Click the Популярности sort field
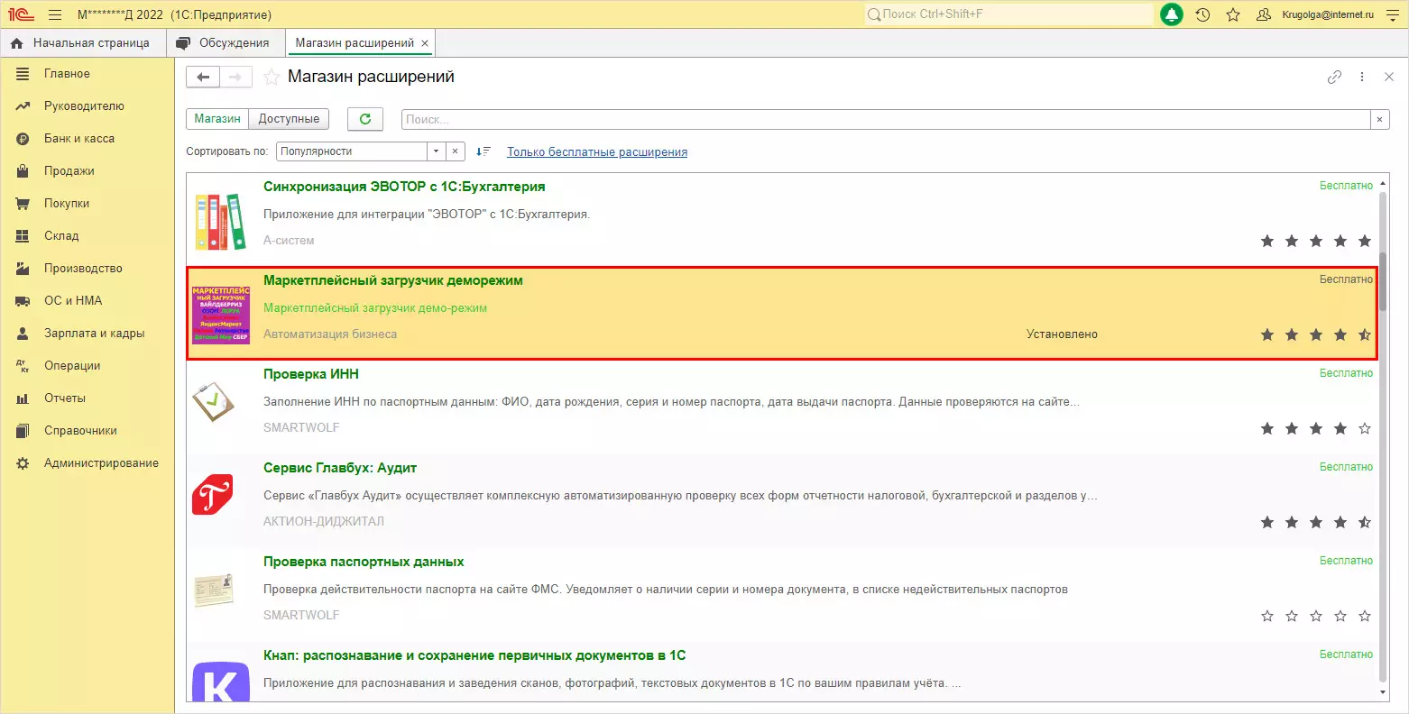The image size is (1409, 714). (352, 151)
